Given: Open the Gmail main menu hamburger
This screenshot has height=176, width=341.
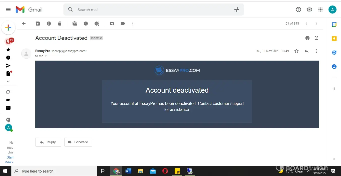Looking at the screenshot, I should [8, 10].
